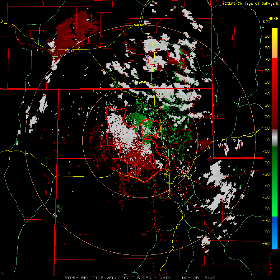
Task: Click the positive 30 knot scale label
Action: click(x=267, y=105)
